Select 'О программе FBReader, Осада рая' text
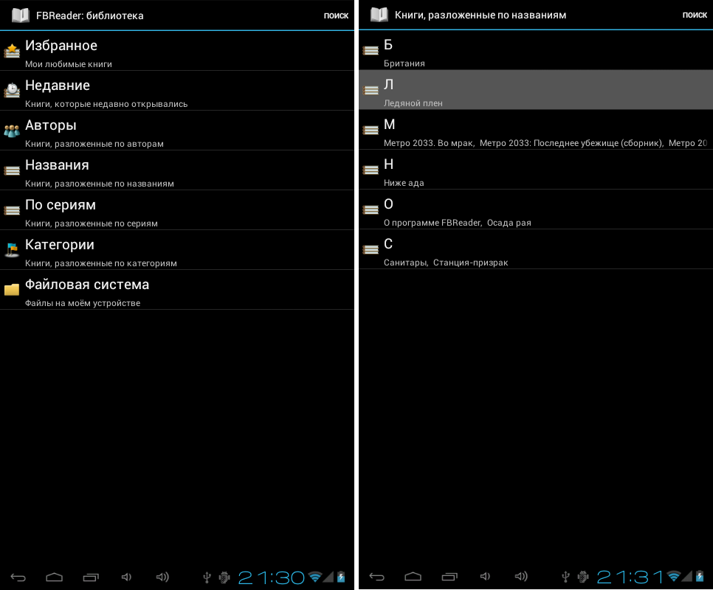 [458, 223]
